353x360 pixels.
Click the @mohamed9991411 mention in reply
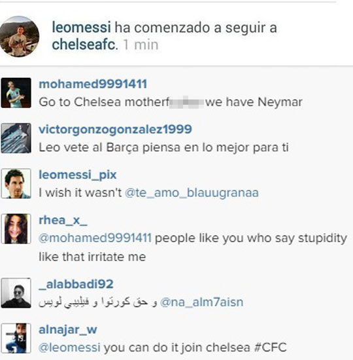pyautogui.click(x=95, y=238)
